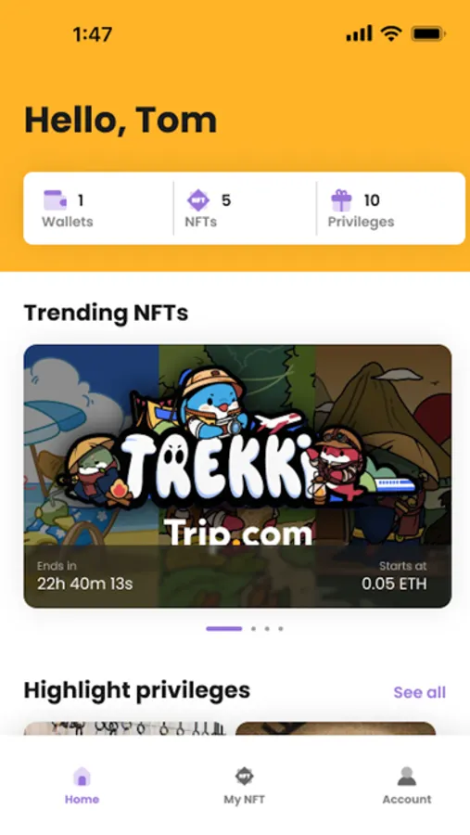View the 0.05 ETH starting price
The width and height of the screenshot is (470, 835).
(394, 584)
